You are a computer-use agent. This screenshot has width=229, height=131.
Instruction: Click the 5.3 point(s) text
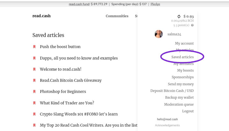point(181,25)
